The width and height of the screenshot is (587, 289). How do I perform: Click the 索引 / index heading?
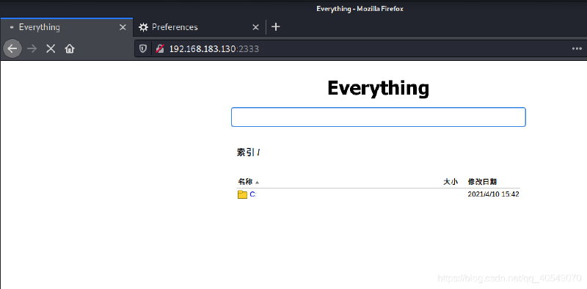[x=249, y=153]
